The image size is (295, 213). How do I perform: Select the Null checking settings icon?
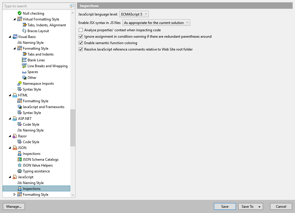point(20,13)
